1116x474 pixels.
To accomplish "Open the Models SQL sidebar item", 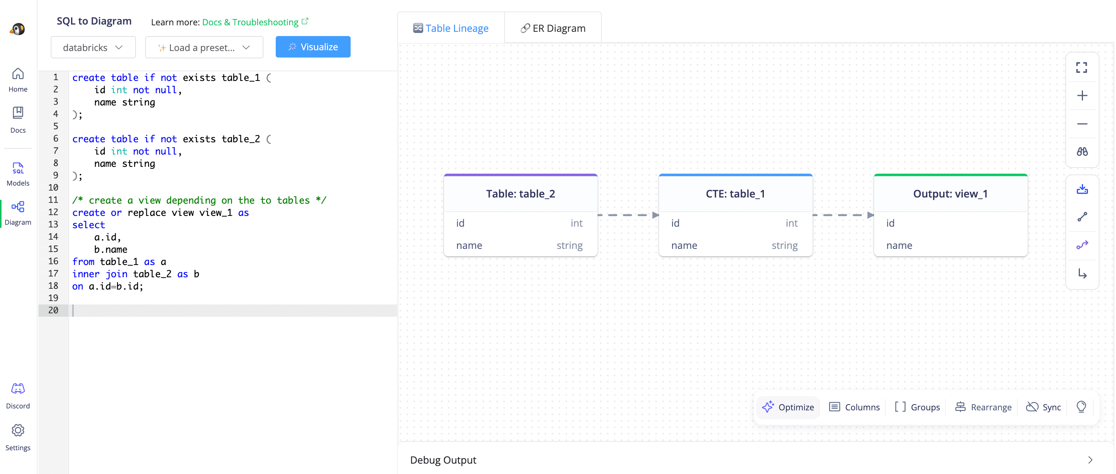I will (x=18, y=174).
